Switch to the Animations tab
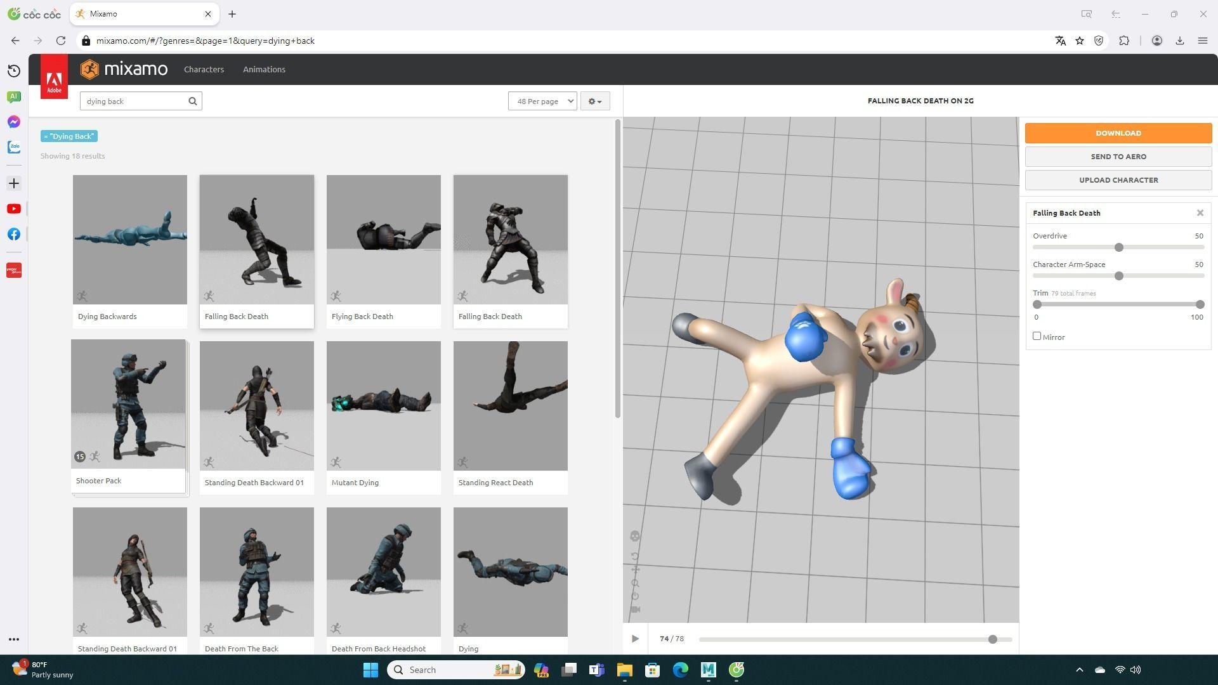The height and width of the screenshot is (685, 1218). click(264, 69)
